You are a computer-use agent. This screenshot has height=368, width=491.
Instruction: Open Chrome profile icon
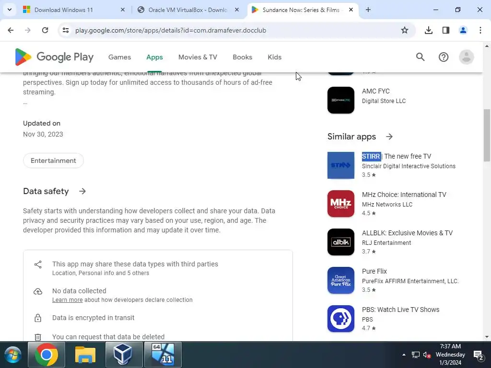pos(463,30)
